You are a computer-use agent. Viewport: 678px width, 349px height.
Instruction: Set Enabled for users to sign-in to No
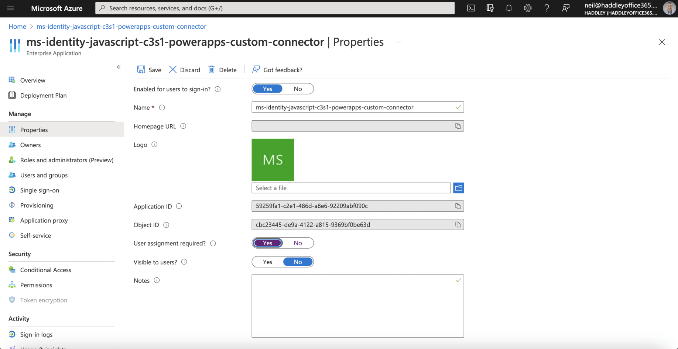coord(298,89)
